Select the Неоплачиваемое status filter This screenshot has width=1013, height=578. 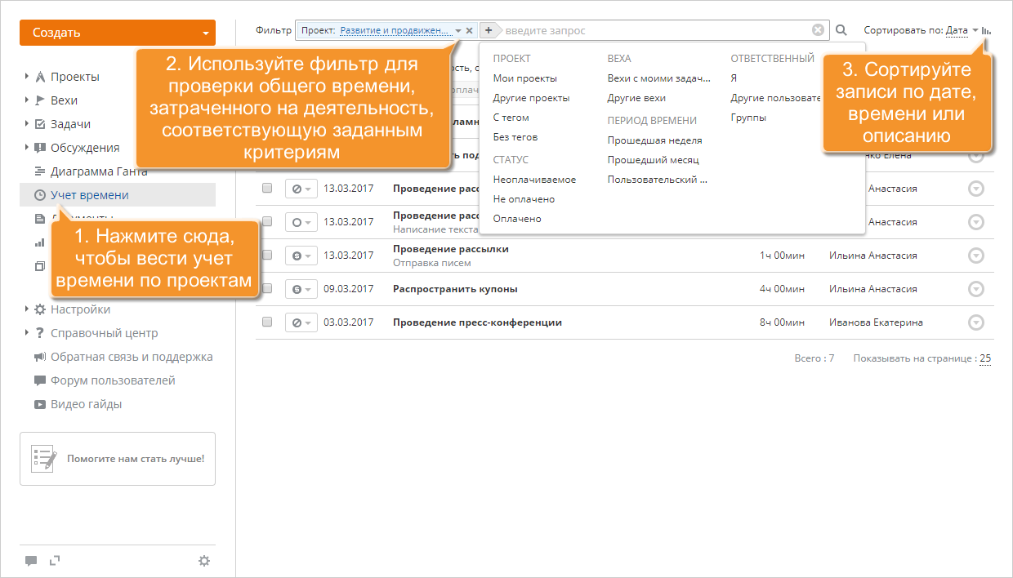534,180
